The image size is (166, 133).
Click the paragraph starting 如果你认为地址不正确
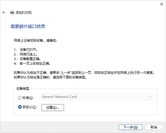click(85, 73)
